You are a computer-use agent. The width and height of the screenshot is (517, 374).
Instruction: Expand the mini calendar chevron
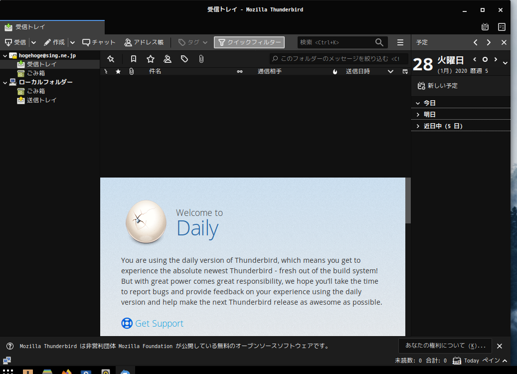click(505, 63)
